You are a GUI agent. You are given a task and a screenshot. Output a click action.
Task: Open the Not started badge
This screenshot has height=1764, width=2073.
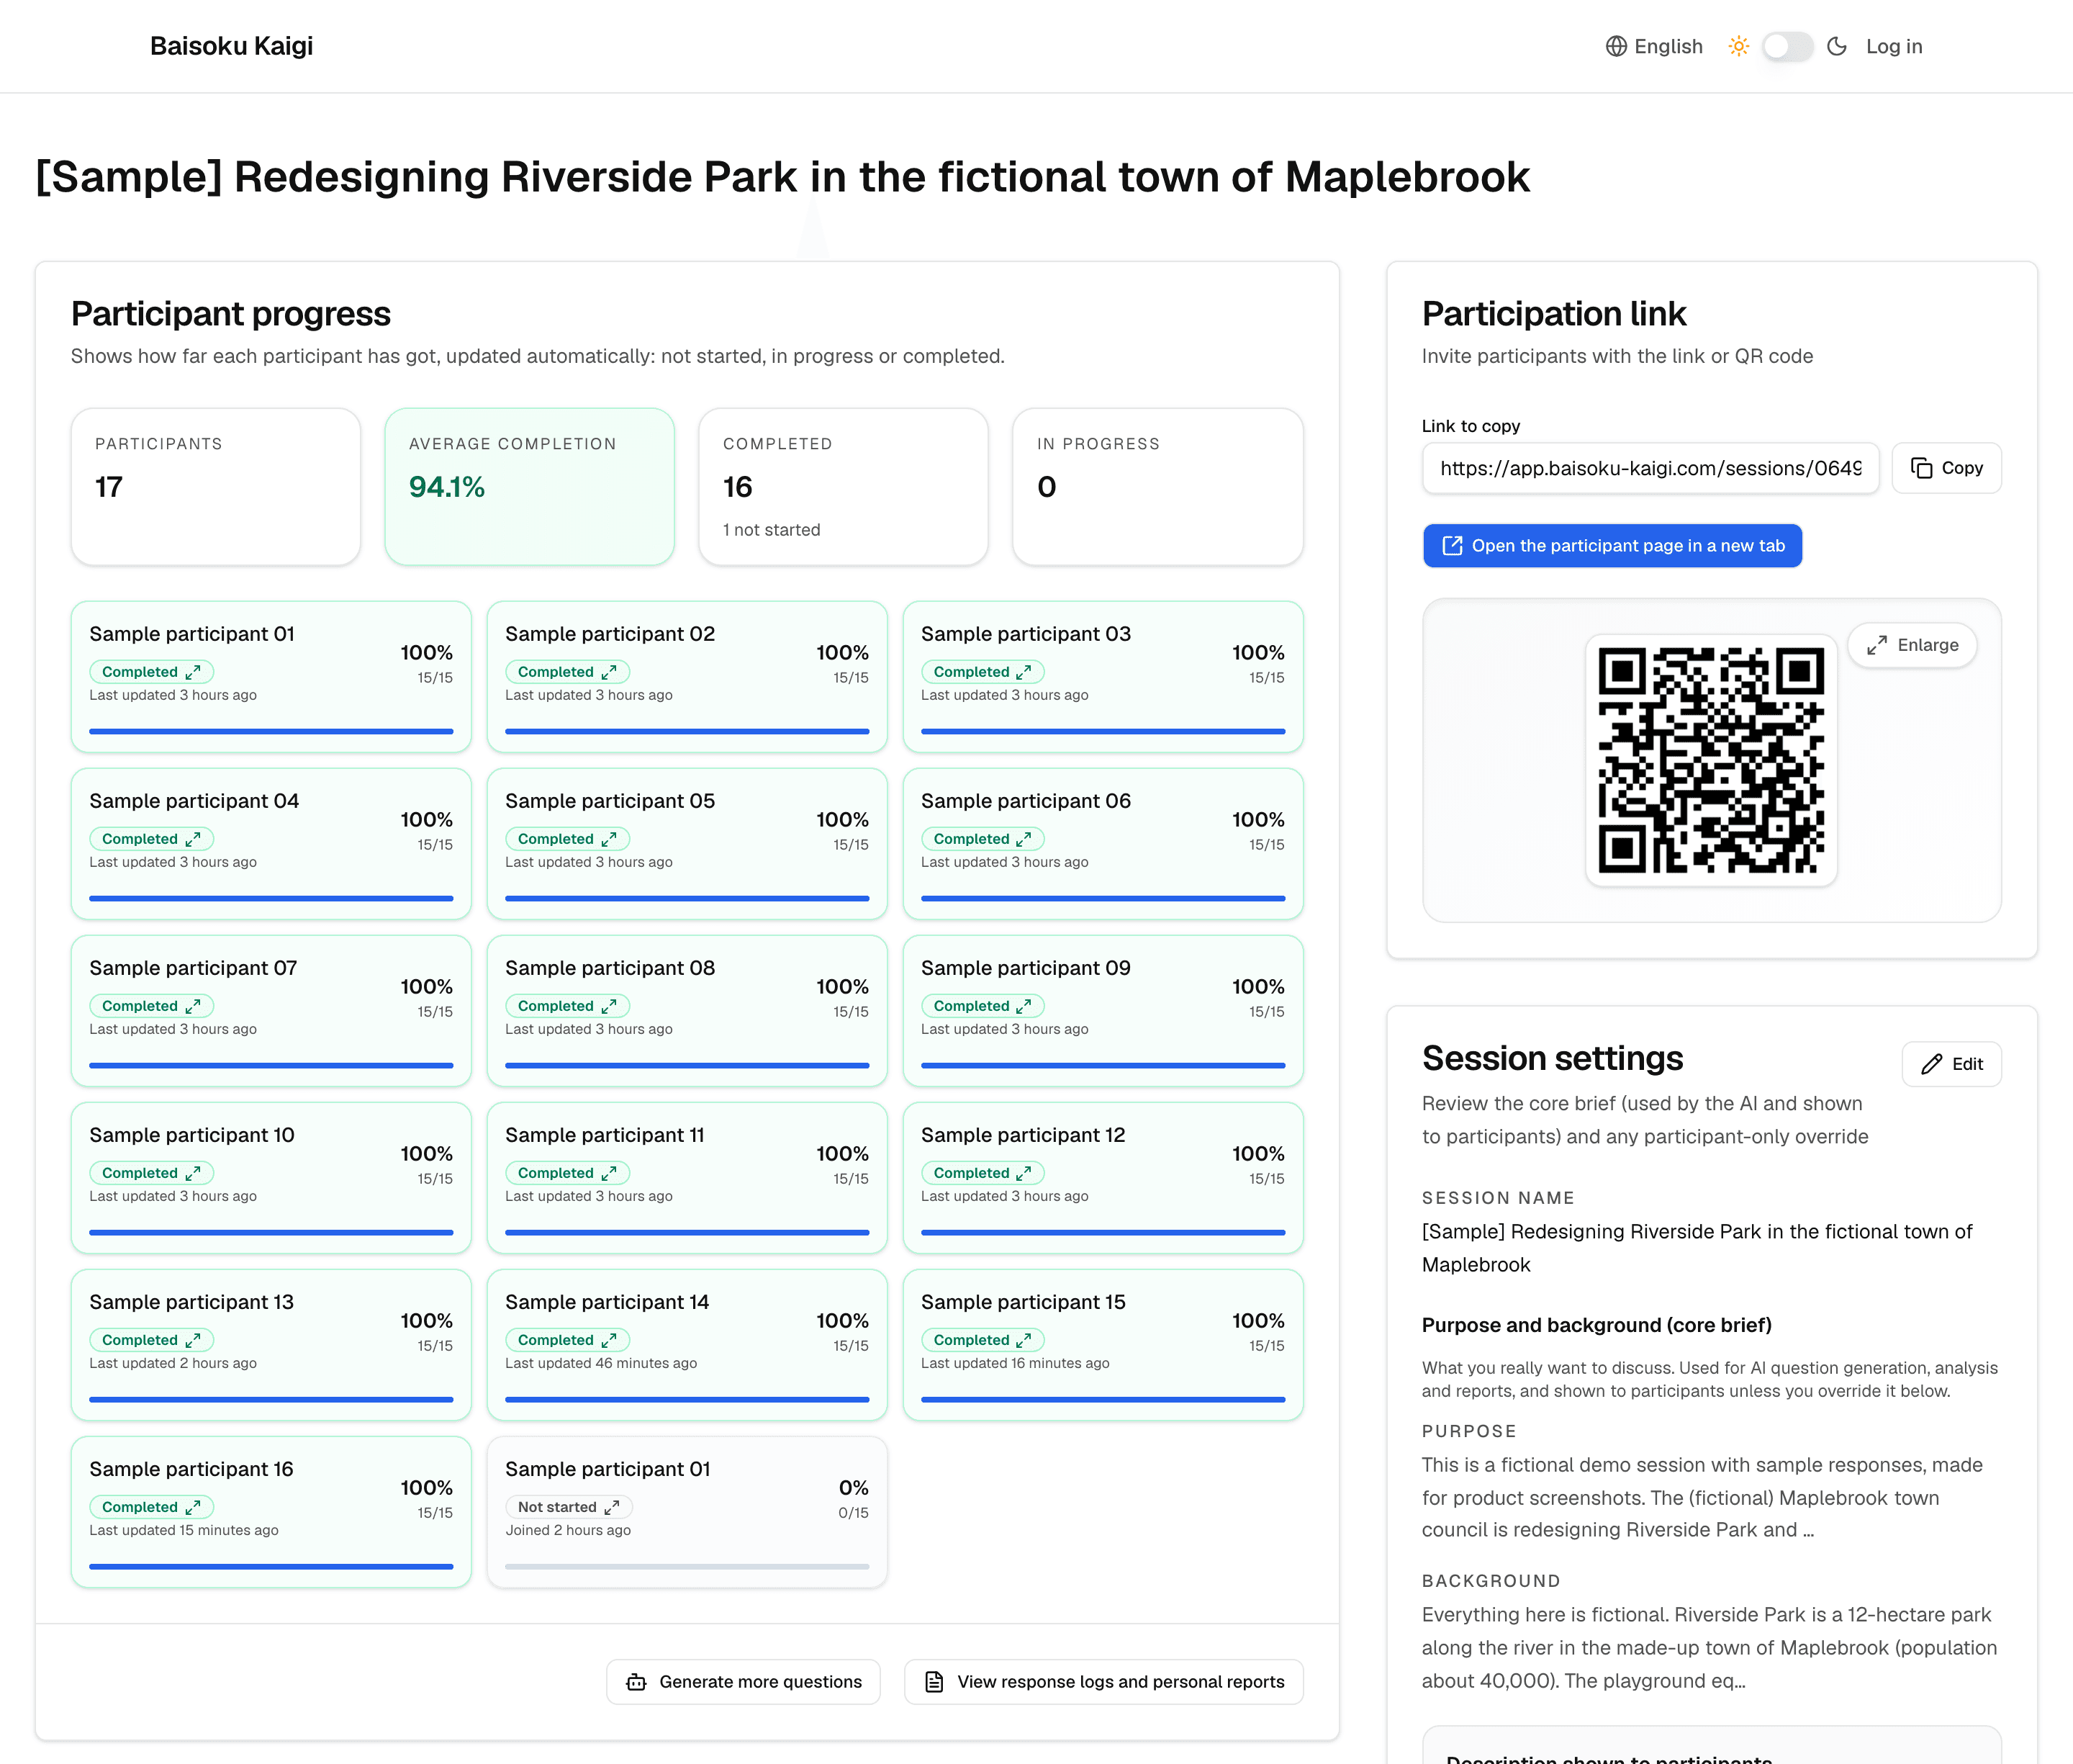569,1507
